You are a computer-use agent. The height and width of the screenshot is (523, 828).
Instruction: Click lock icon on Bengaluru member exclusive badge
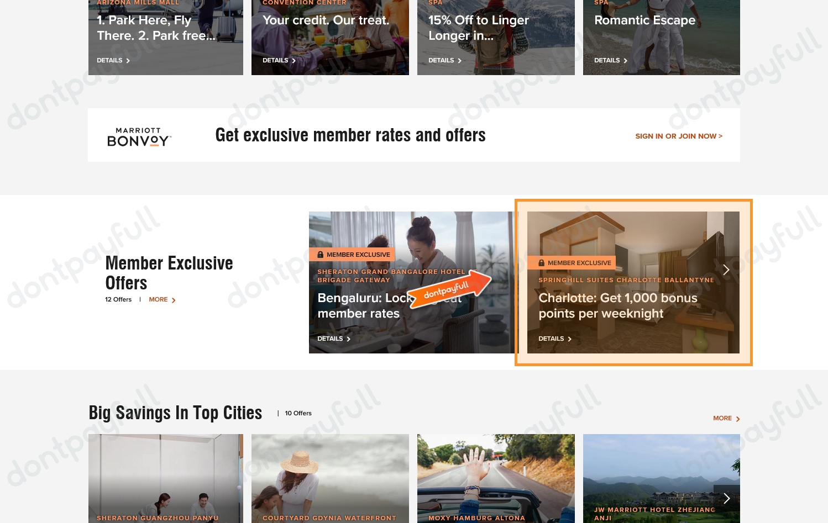pos(321,255)
